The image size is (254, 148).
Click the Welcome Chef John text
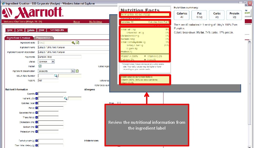click(x=23, y=22)
